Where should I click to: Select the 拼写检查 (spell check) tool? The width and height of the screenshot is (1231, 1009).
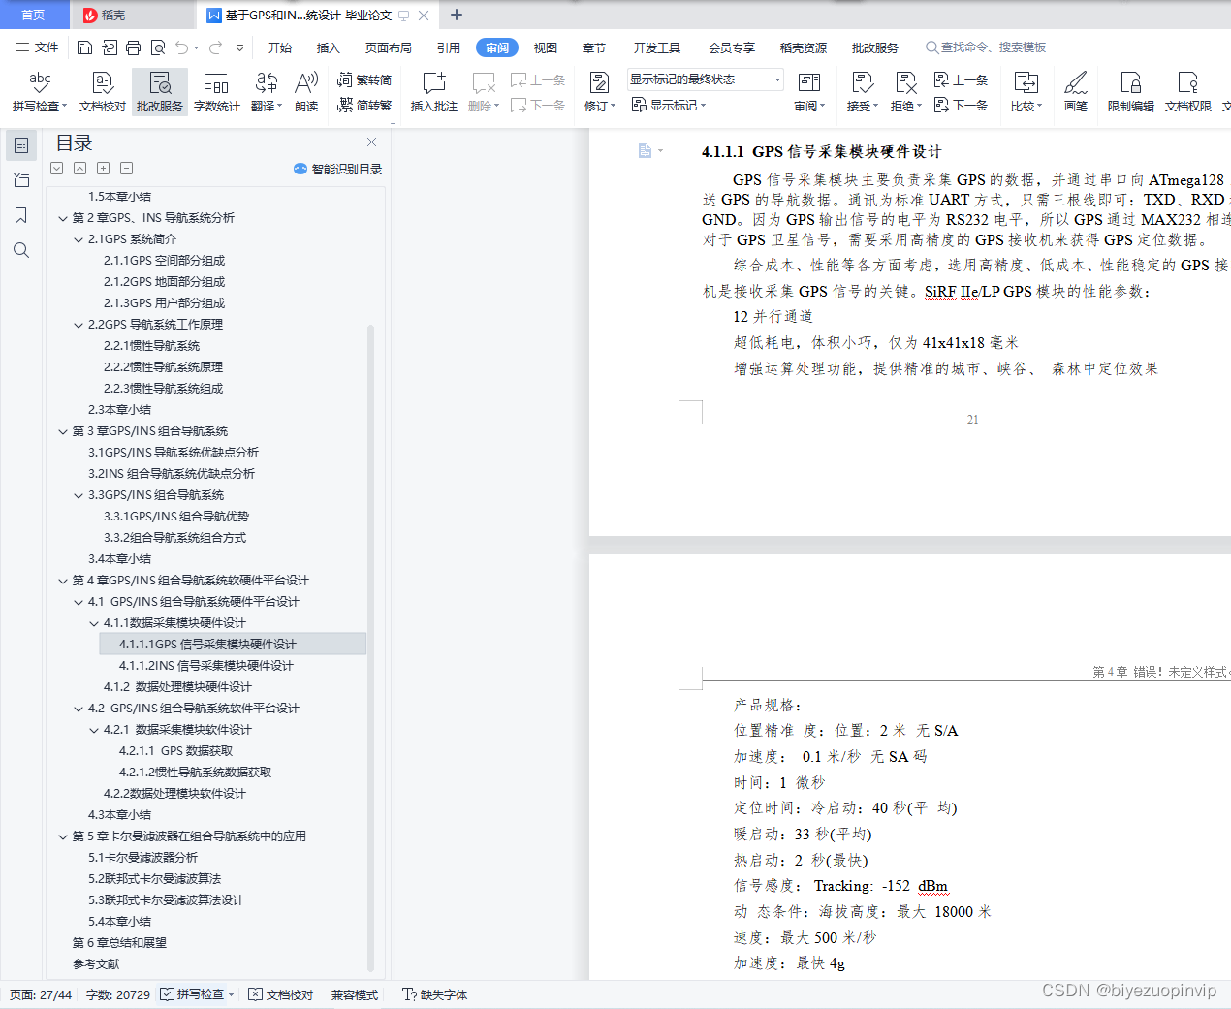(37, 92)
